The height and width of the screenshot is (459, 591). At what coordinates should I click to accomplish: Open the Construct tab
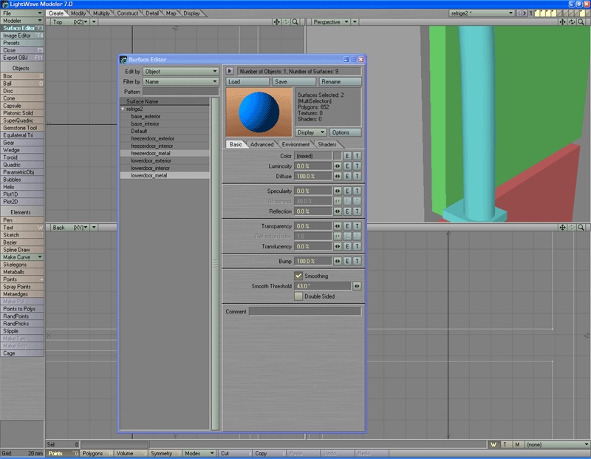coord(127,13)
